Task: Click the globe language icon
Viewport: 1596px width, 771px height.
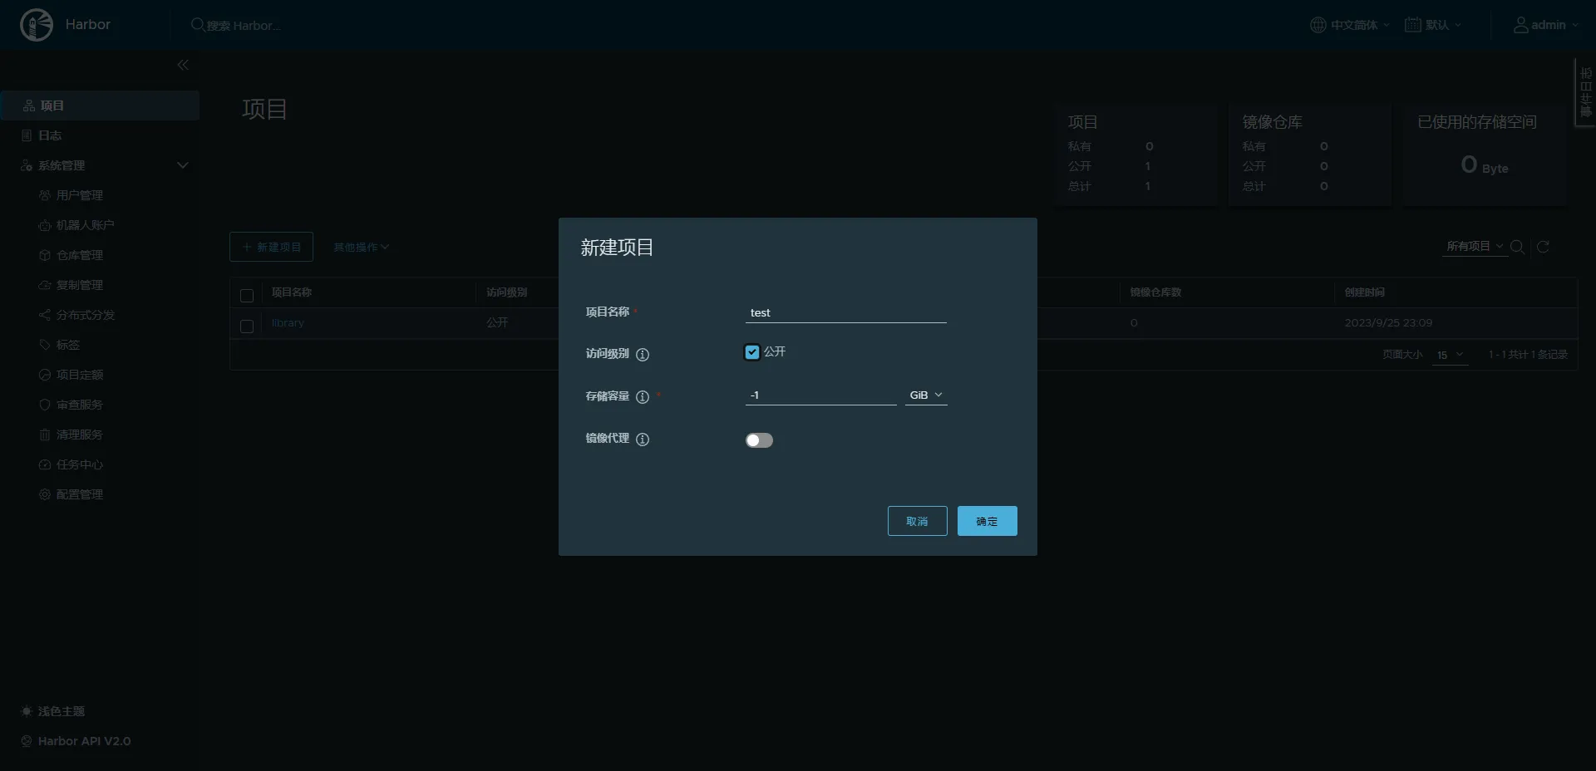Action: point(1318,25)
